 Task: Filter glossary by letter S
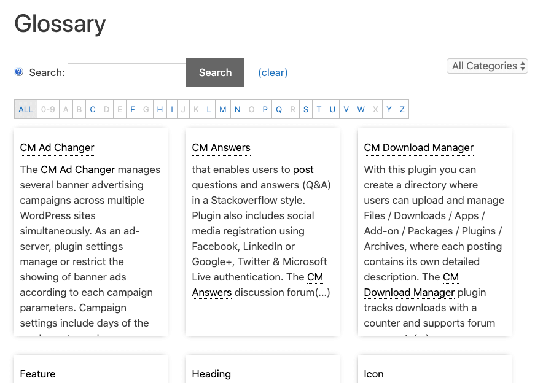[x=306, y=110]
